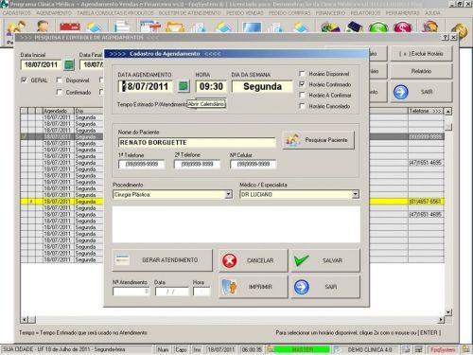Click the horizontal scrollbar right arrow
The height and width of the screenshot is (355, 473).
click(441, 320)
